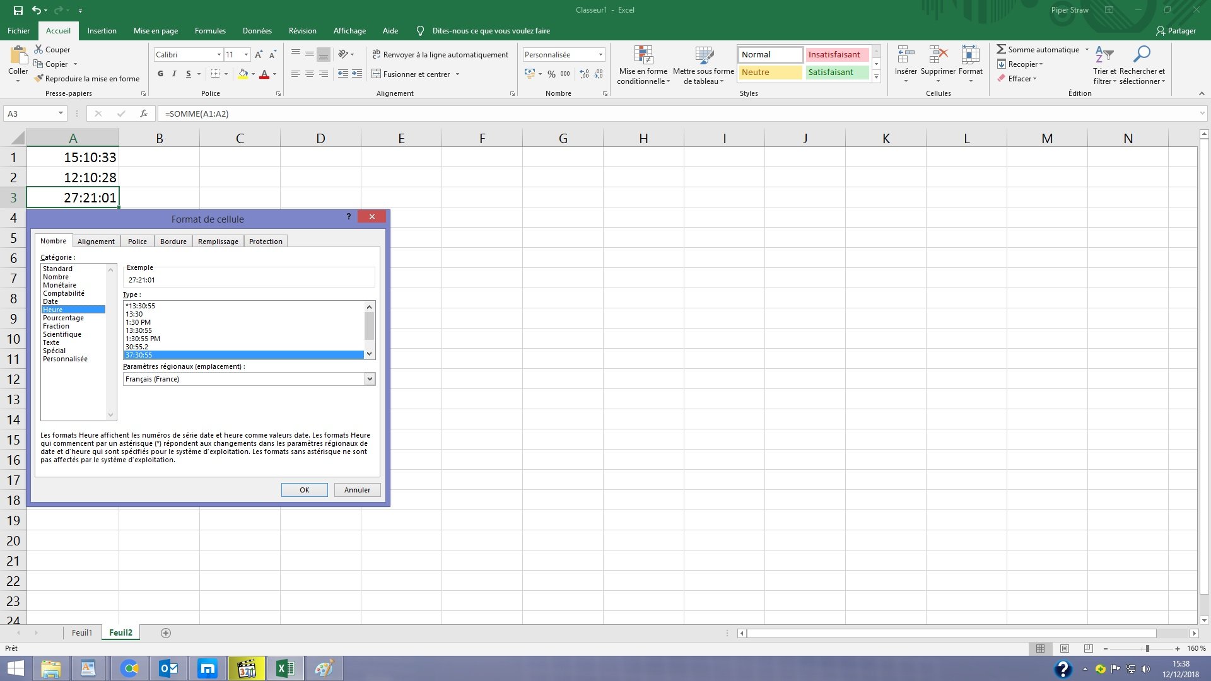Open Rechercher et sélectionner magnifier
This screenshot has width=1211, height=681.
(x=1142, y=65)
